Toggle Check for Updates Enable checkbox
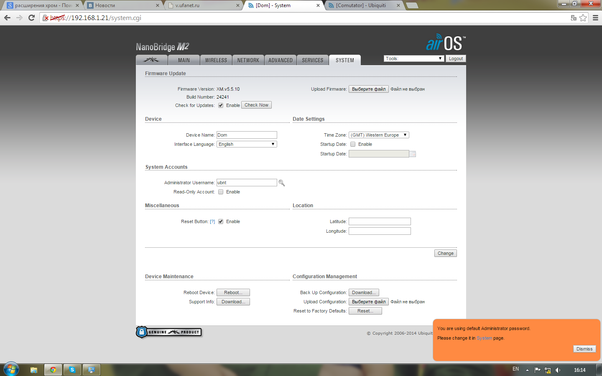The image size is (602, 376). 221,105
